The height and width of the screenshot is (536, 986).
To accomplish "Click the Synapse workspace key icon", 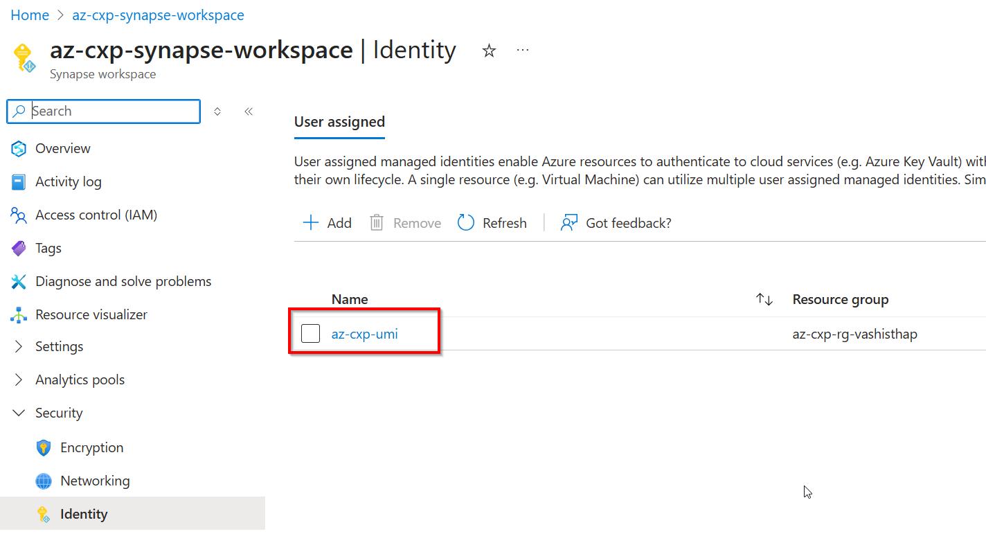I will (24, 58).
